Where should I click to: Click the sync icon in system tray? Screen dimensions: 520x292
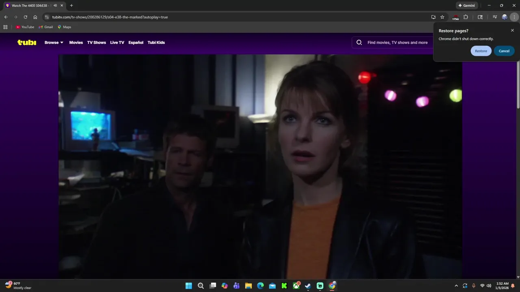coord(465,286)
